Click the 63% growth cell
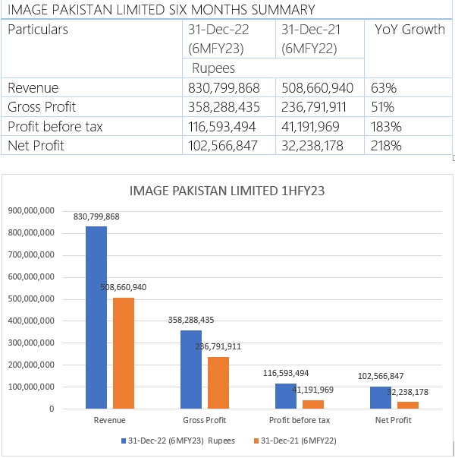Screen dimensions: 455x458 coord(408,87)
